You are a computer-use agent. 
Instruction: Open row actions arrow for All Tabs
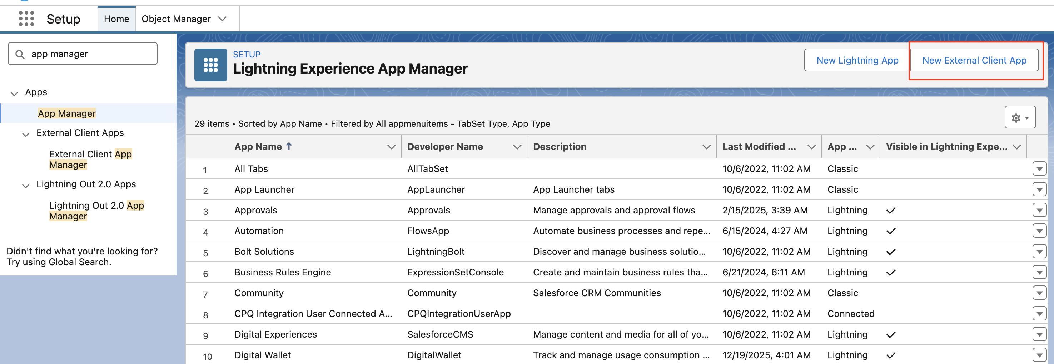coord(1039,169)
